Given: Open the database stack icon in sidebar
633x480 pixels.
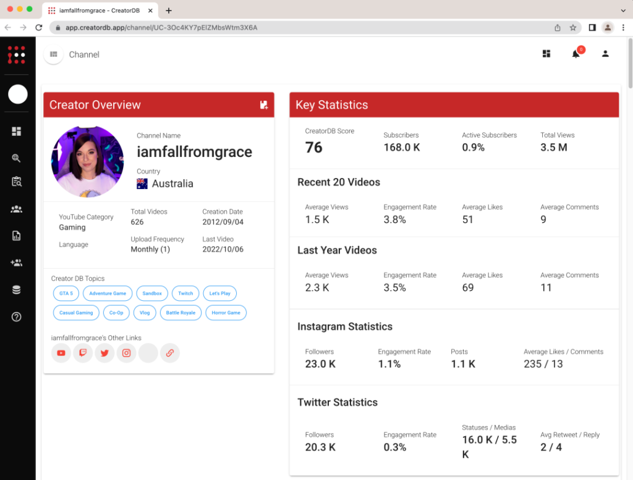Looking at the screenshot, I should click(x=17, y=290).
